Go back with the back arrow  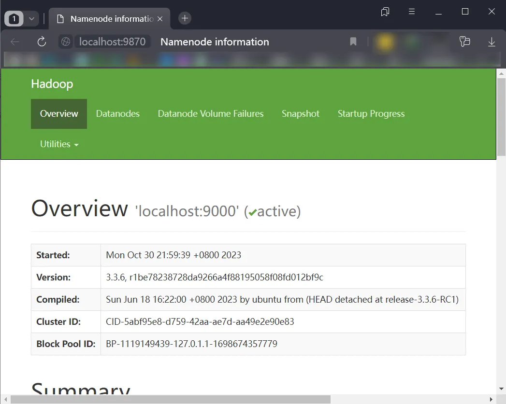tap(15, 42)
